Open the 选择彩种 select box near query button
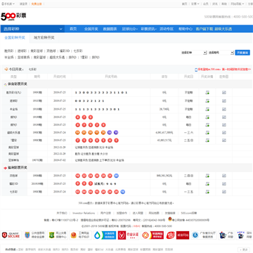 (x=194, y=53)
